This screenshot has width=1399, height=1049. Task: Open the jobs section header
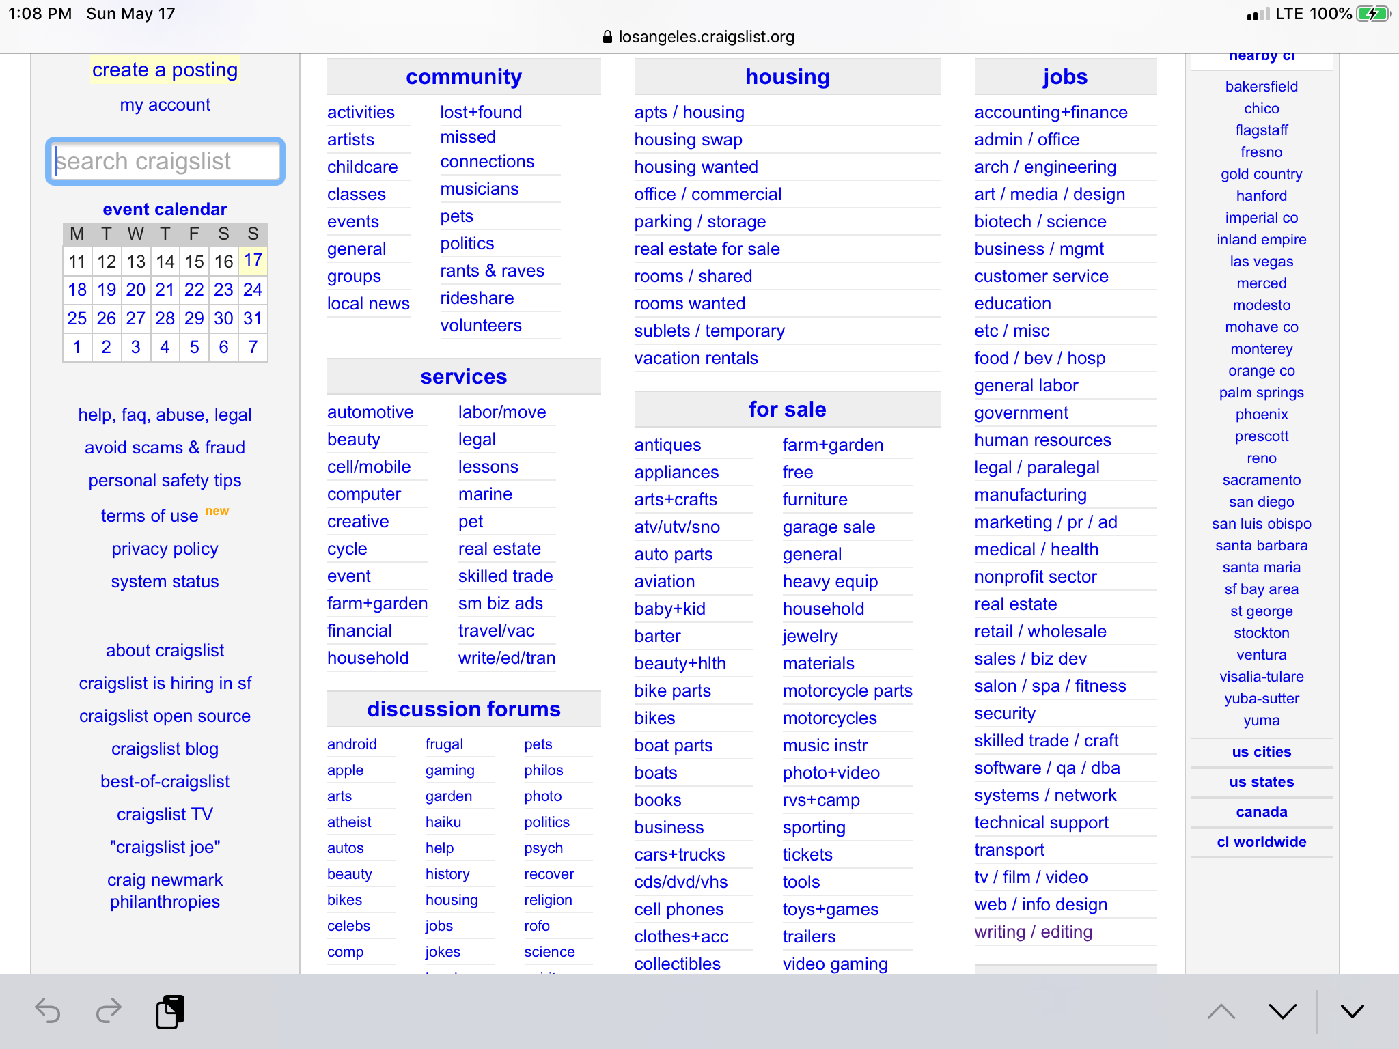1065,77
